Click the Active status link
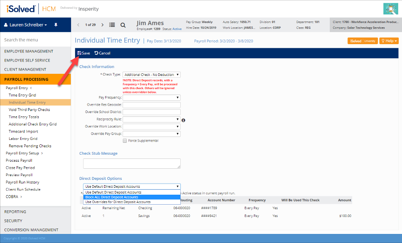 (177, 29)
